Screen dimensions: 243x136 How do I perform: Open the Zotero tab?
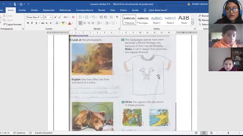123,10
